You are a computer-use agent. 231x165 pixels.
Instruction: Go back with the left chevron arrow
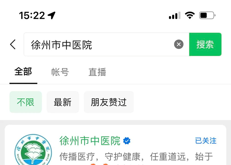13,44
